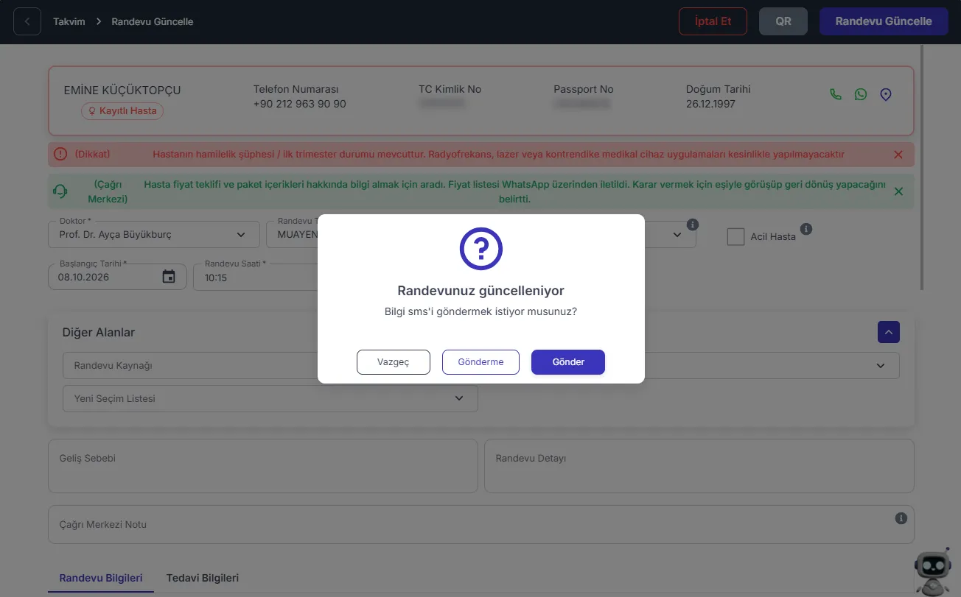Click the page's vertical scrollbar
The height and width of the screenshot is (597, 961).
pos(923,168)
